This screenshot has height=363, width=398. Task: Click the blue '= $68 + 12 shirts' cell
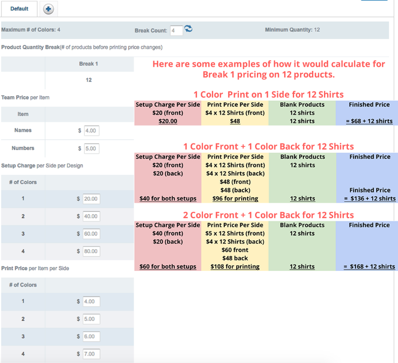pyautogui.click(x=369, y=121)
